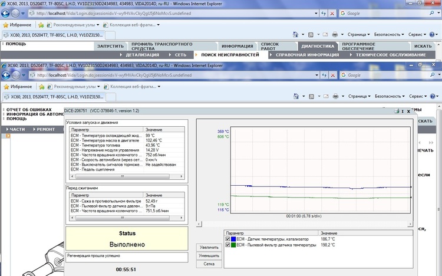Switch to the ДИАГНОСТИКА tab
The width and height of the screenshot is (442, 276).
[317, 46]
